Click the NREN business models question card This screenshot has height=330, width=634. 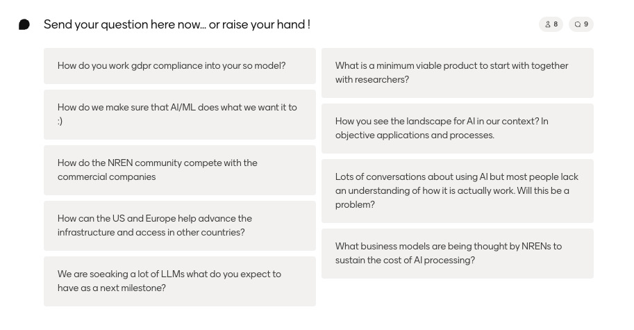(457, 254)
